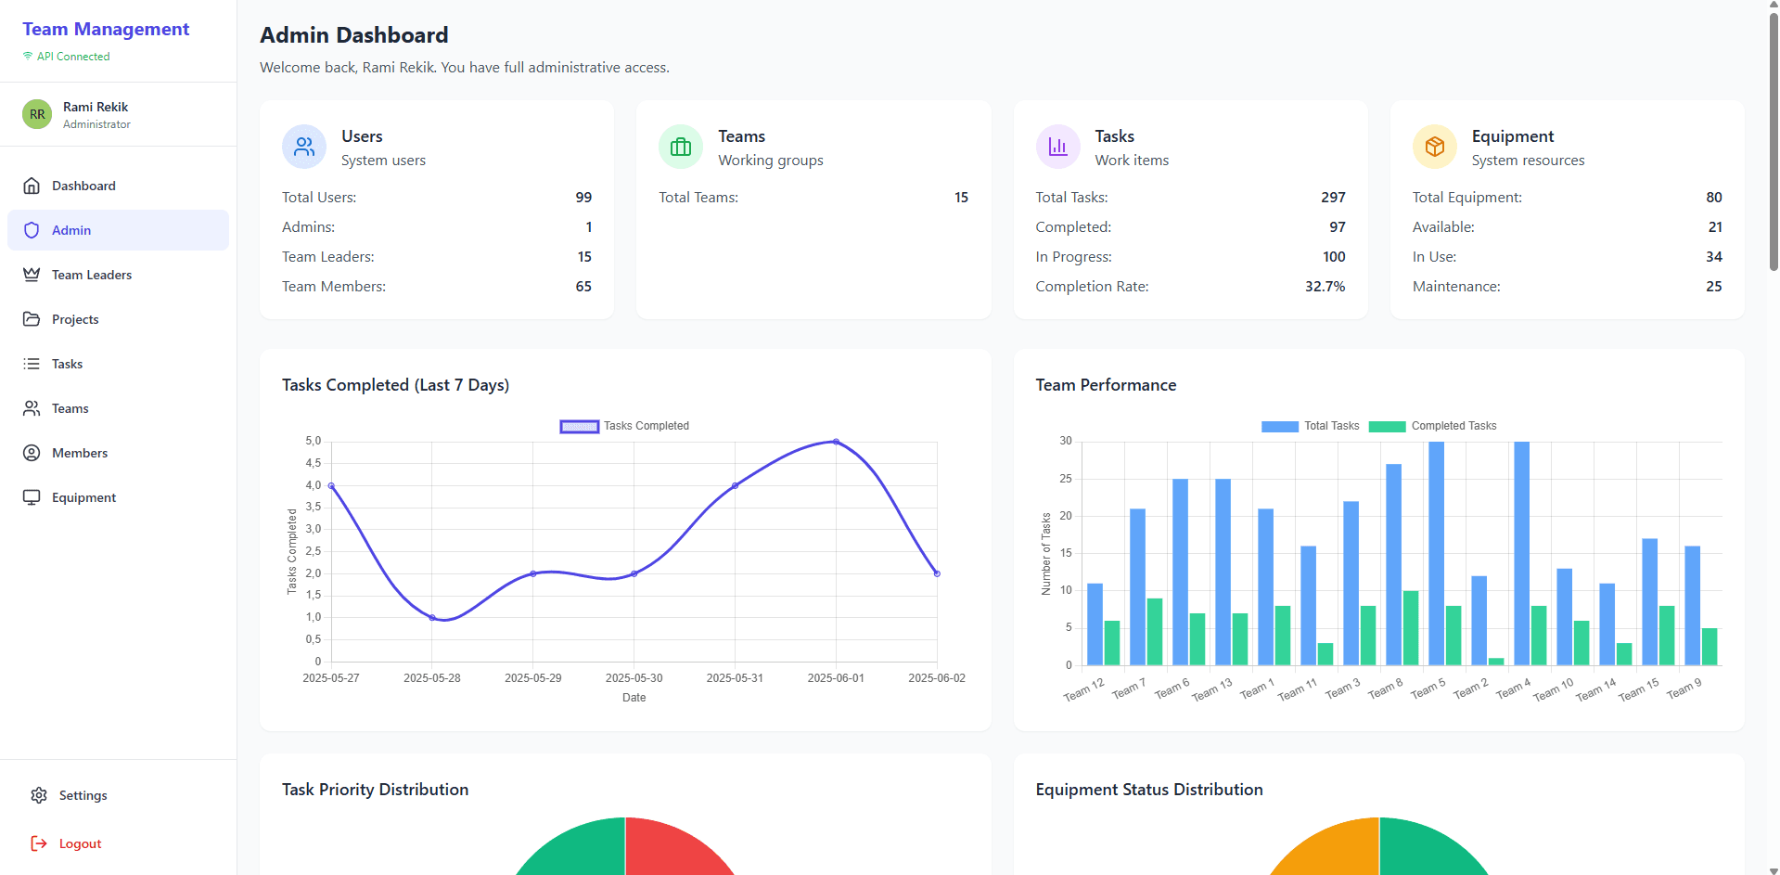Screen dimensions: 1780x875
Task: Click the Members profile circle icon
Action: point(32,453)
